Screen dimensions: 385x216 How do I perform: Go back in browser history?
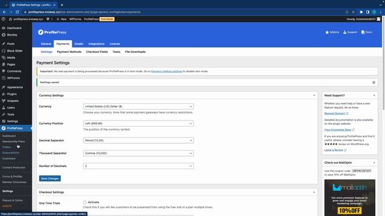4,12
